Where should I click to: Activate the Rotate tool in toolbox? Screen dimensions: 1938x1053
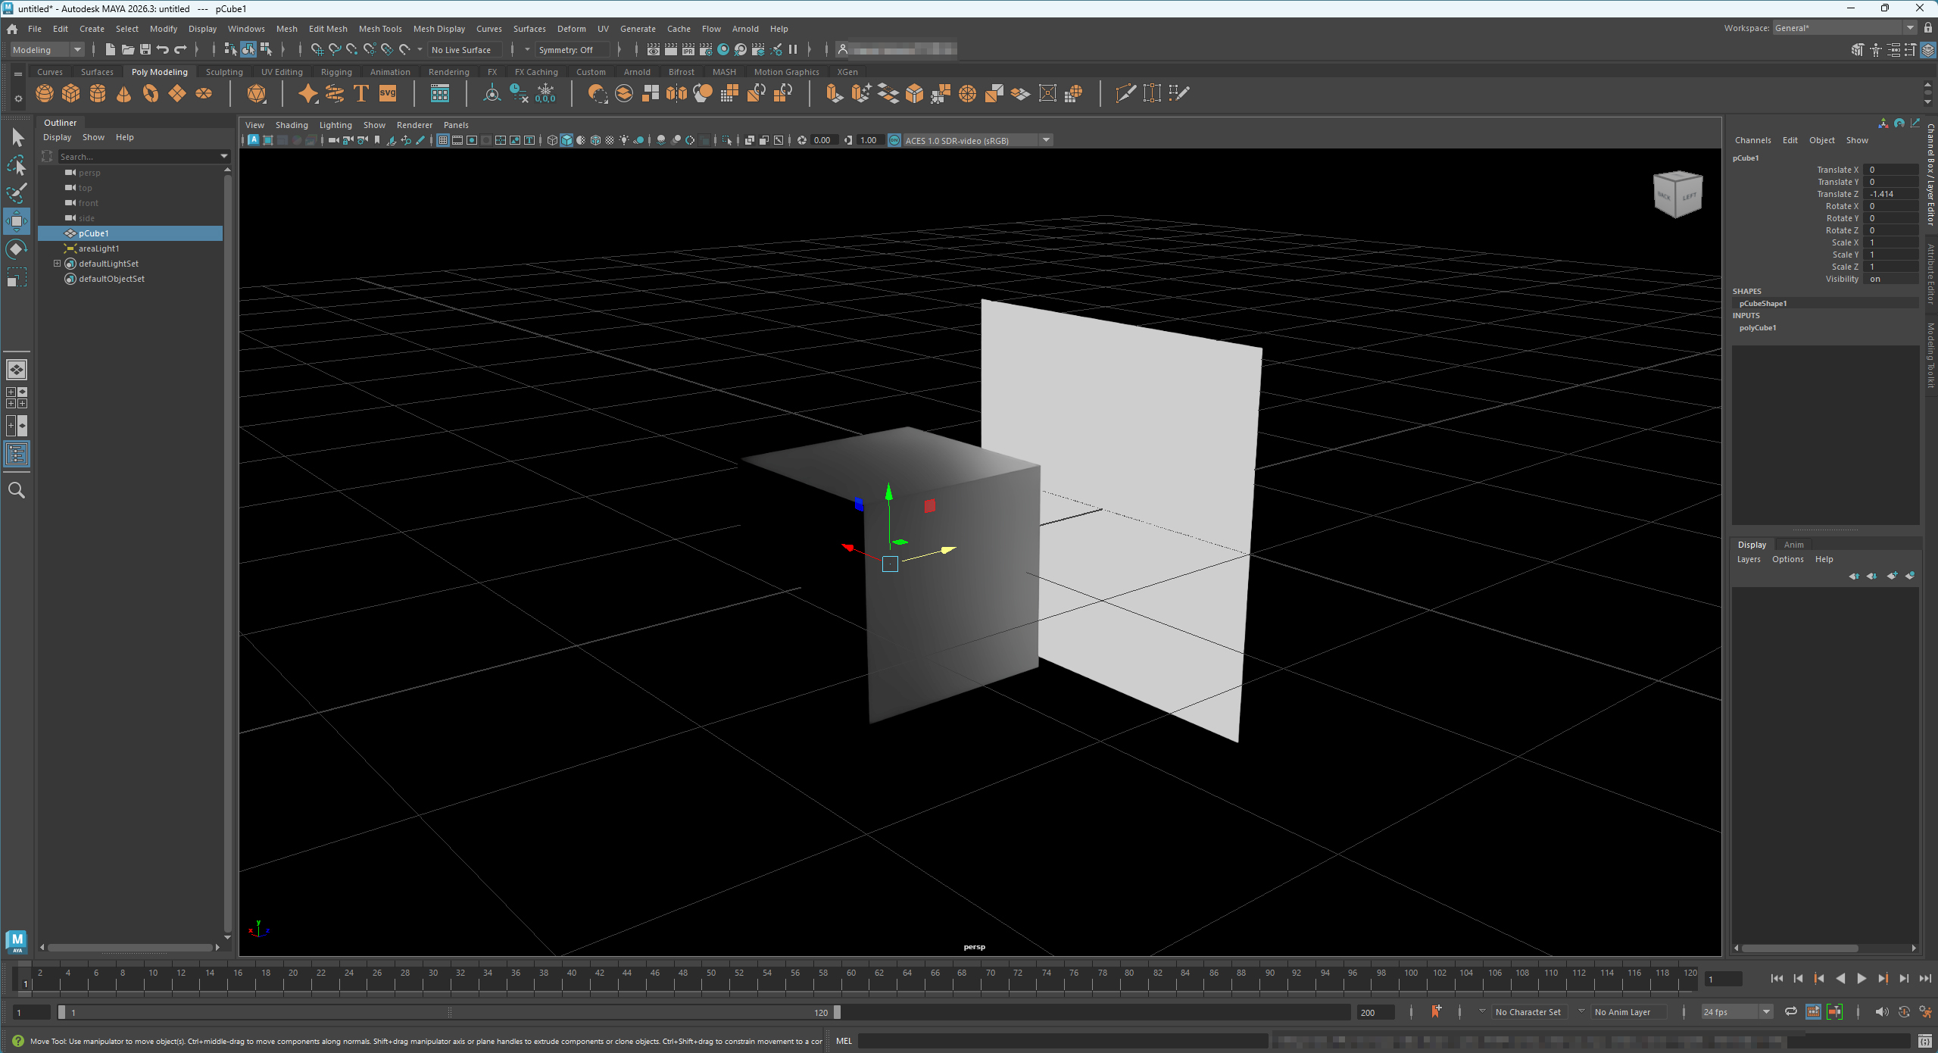point(16,249)
